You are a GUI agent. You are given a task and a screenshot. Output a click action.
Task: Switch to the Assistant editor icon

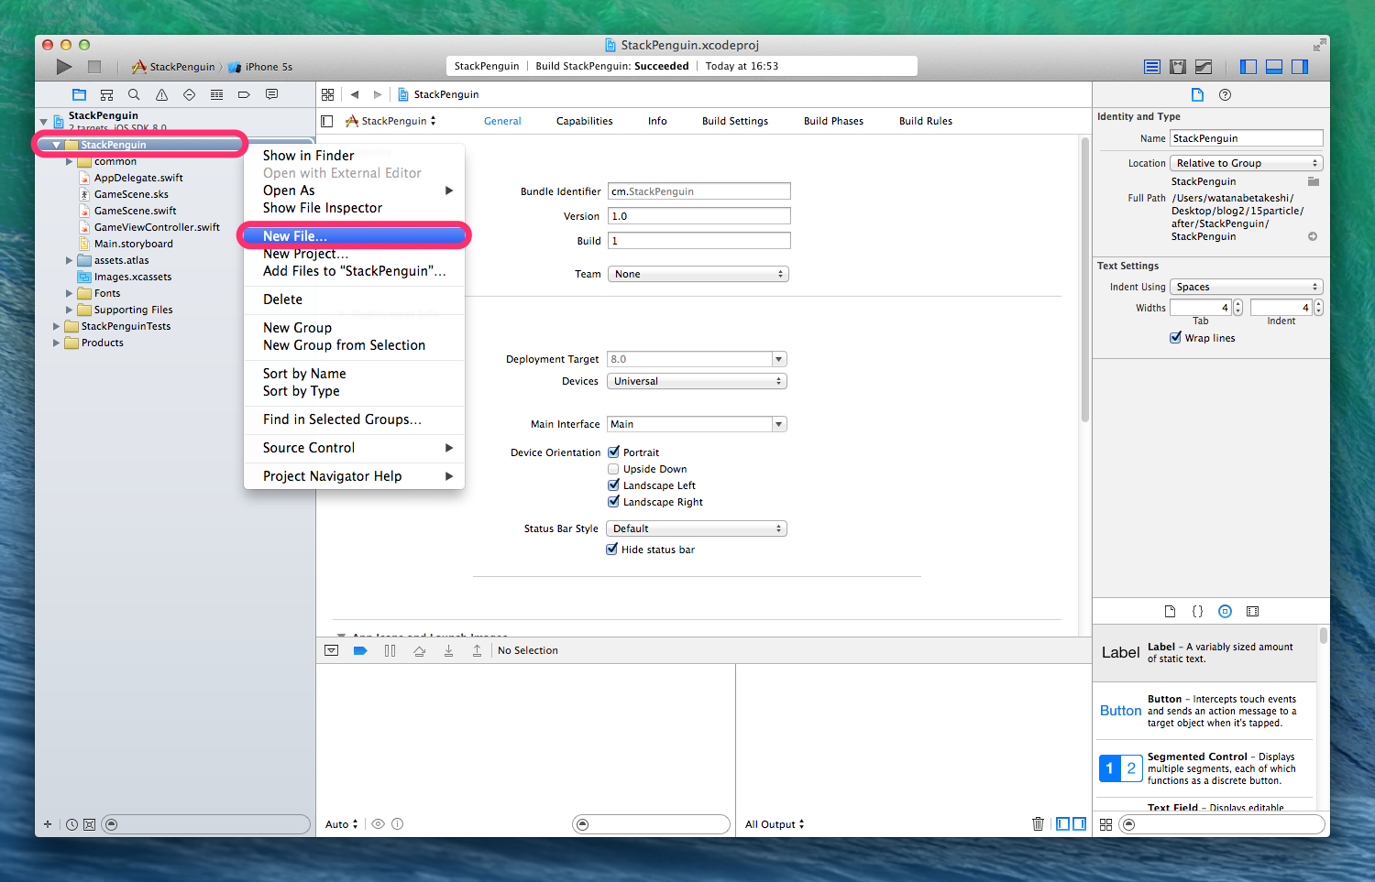coord(1178,67)
